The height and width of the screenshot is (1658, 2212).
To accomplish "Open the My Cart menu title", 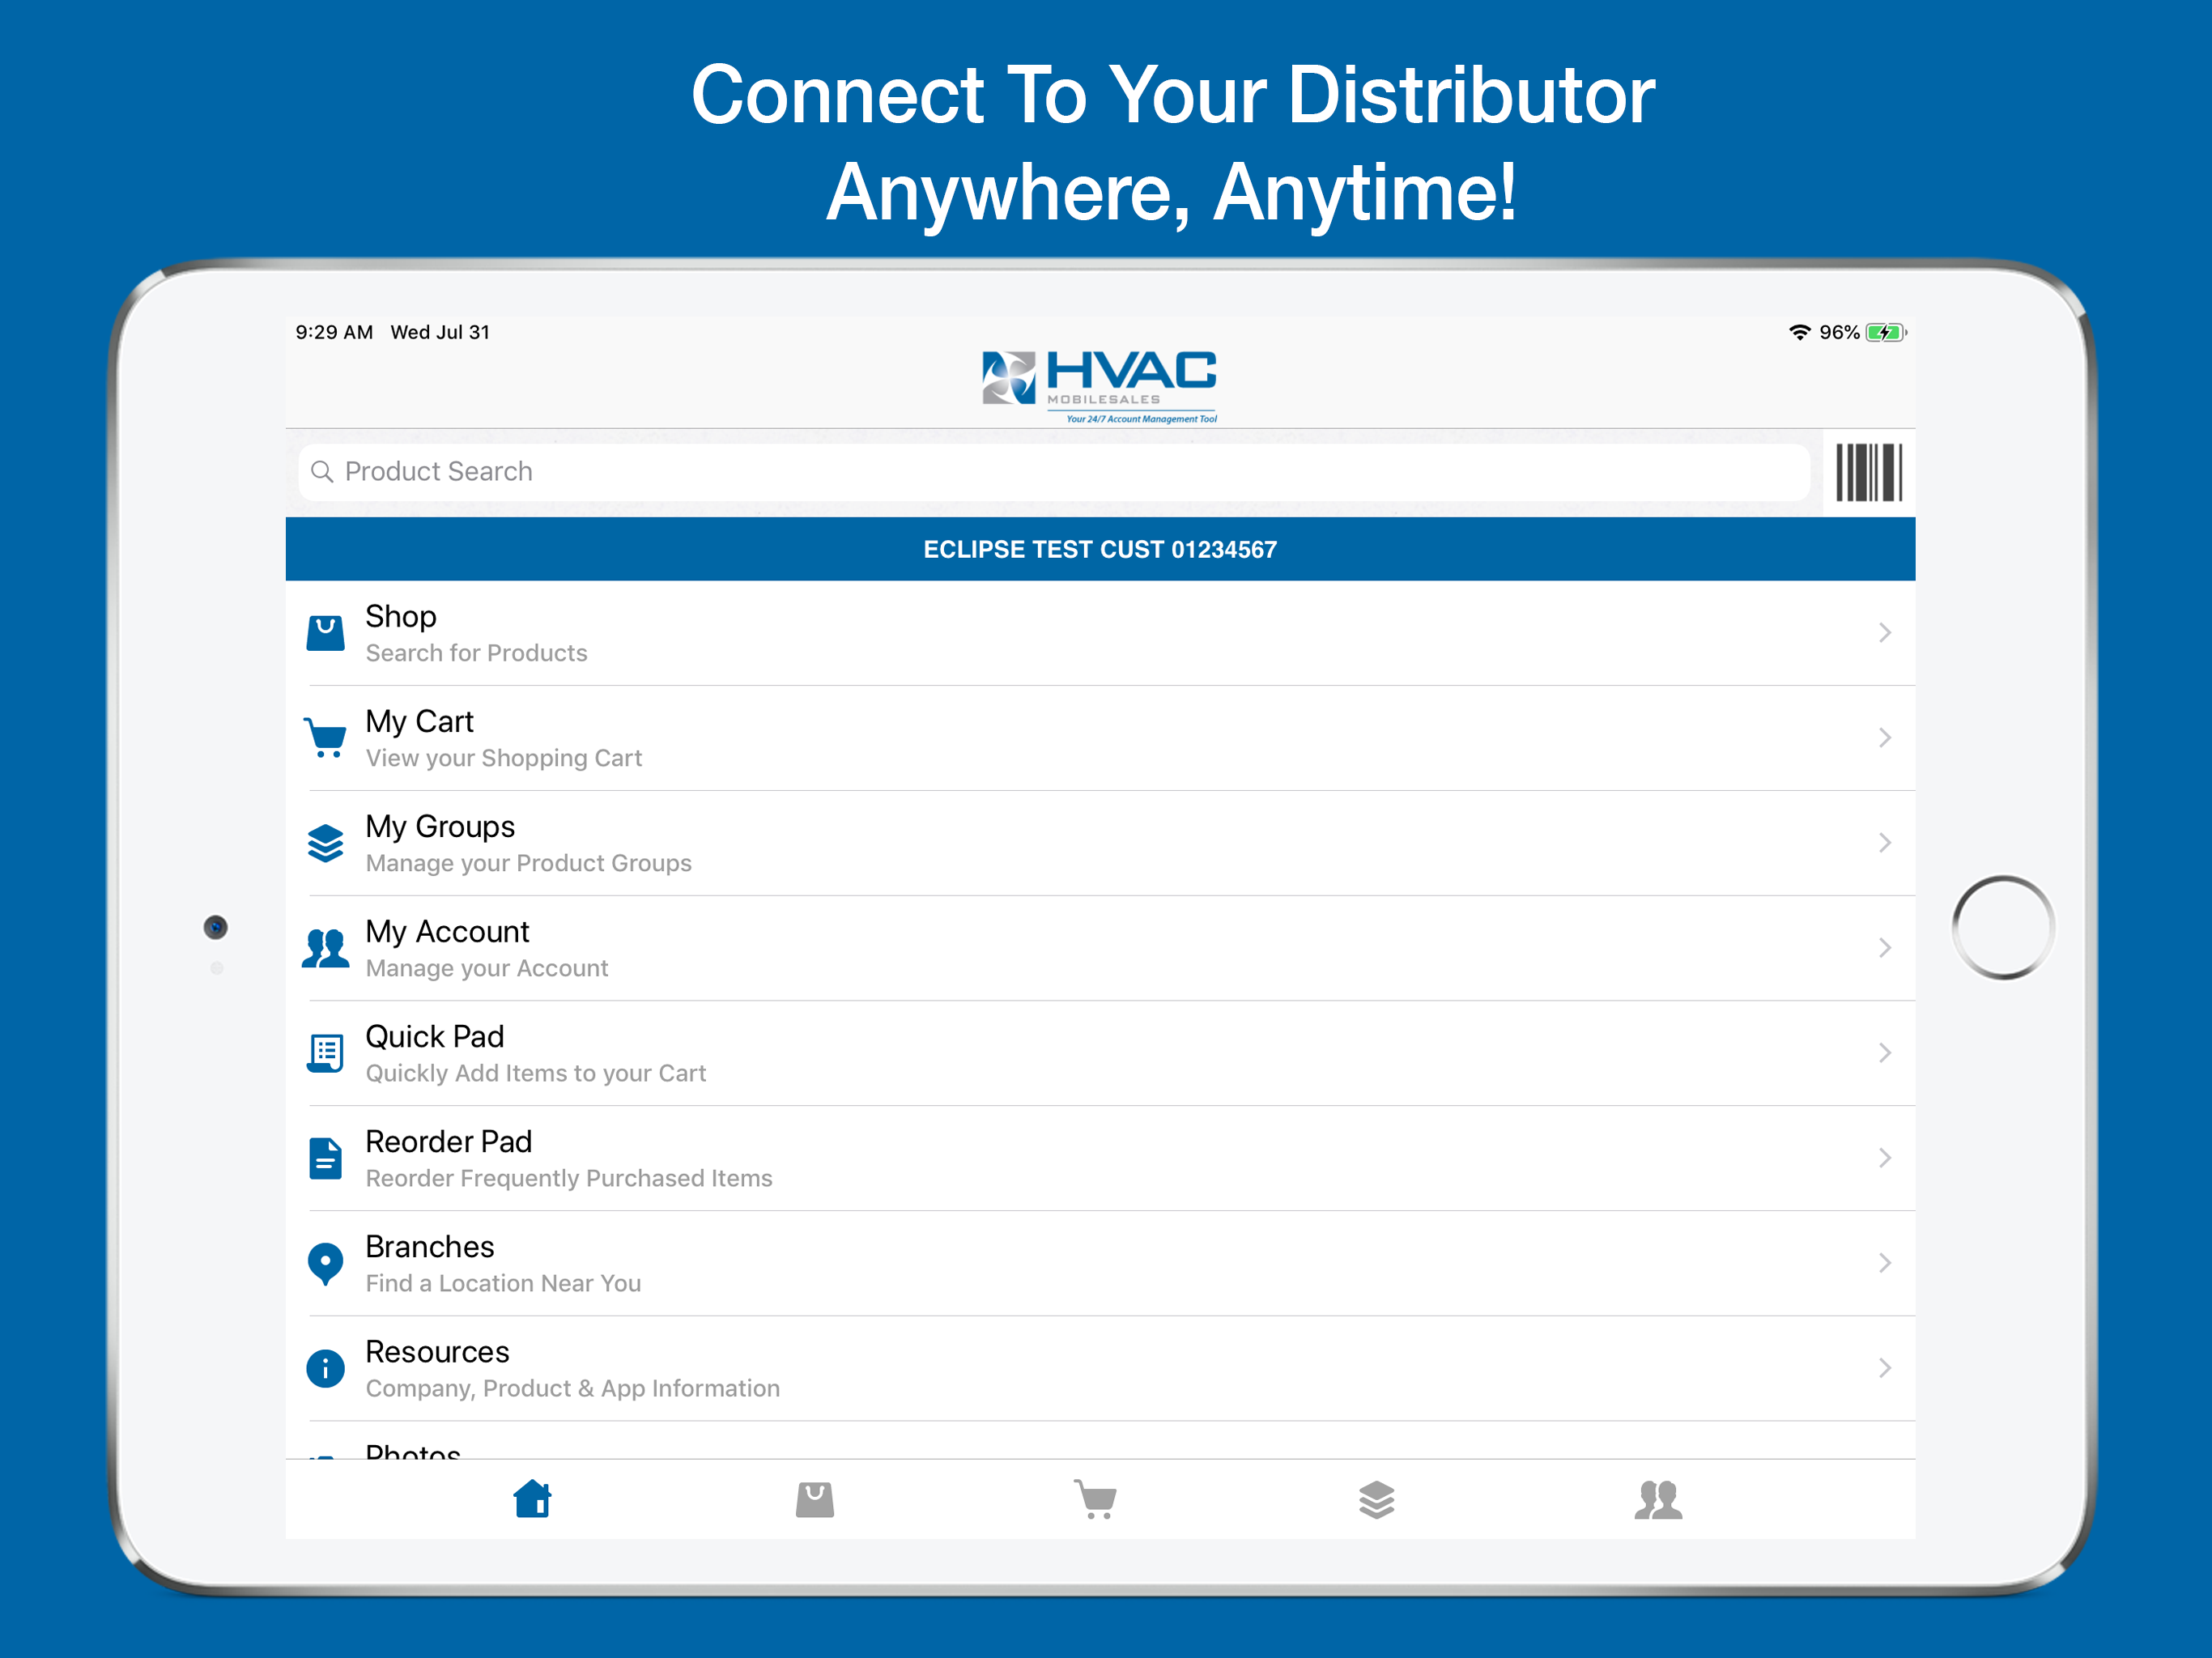I will click(x=419, y=721).
